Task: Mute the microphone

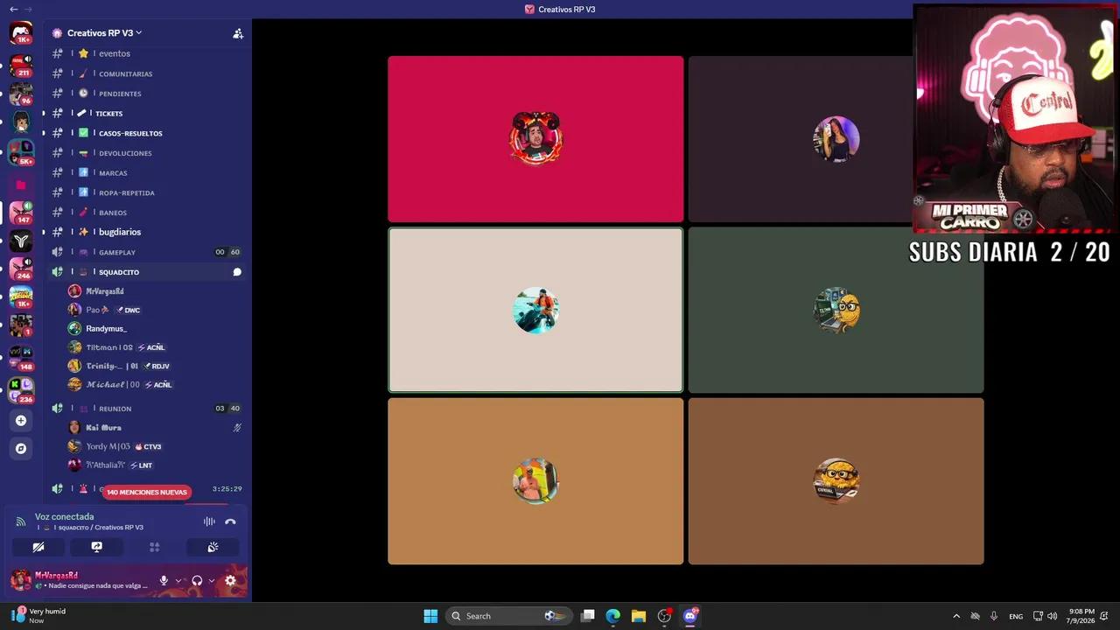Action: (x=164, y=580)
